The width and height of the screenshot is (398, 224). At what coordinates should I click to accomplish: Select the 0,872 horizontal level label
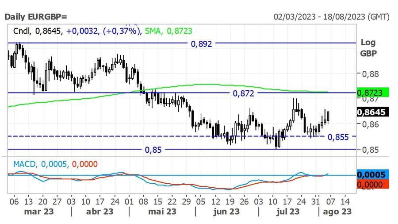click(x=244, y=93)
